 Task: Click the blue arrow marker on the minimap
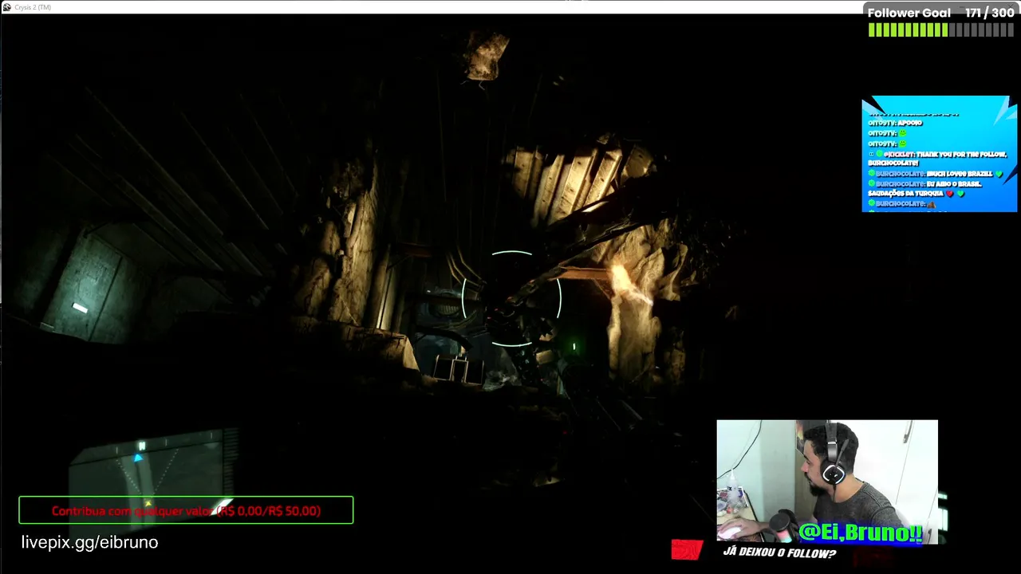[x=139, y=458]
